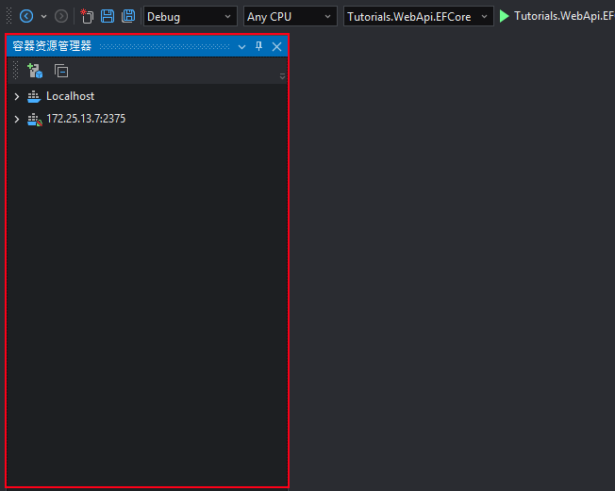Expand the 172.25.13.7:2375 tree node
Screen dimensions: 615x491
[x=17, y=119]
